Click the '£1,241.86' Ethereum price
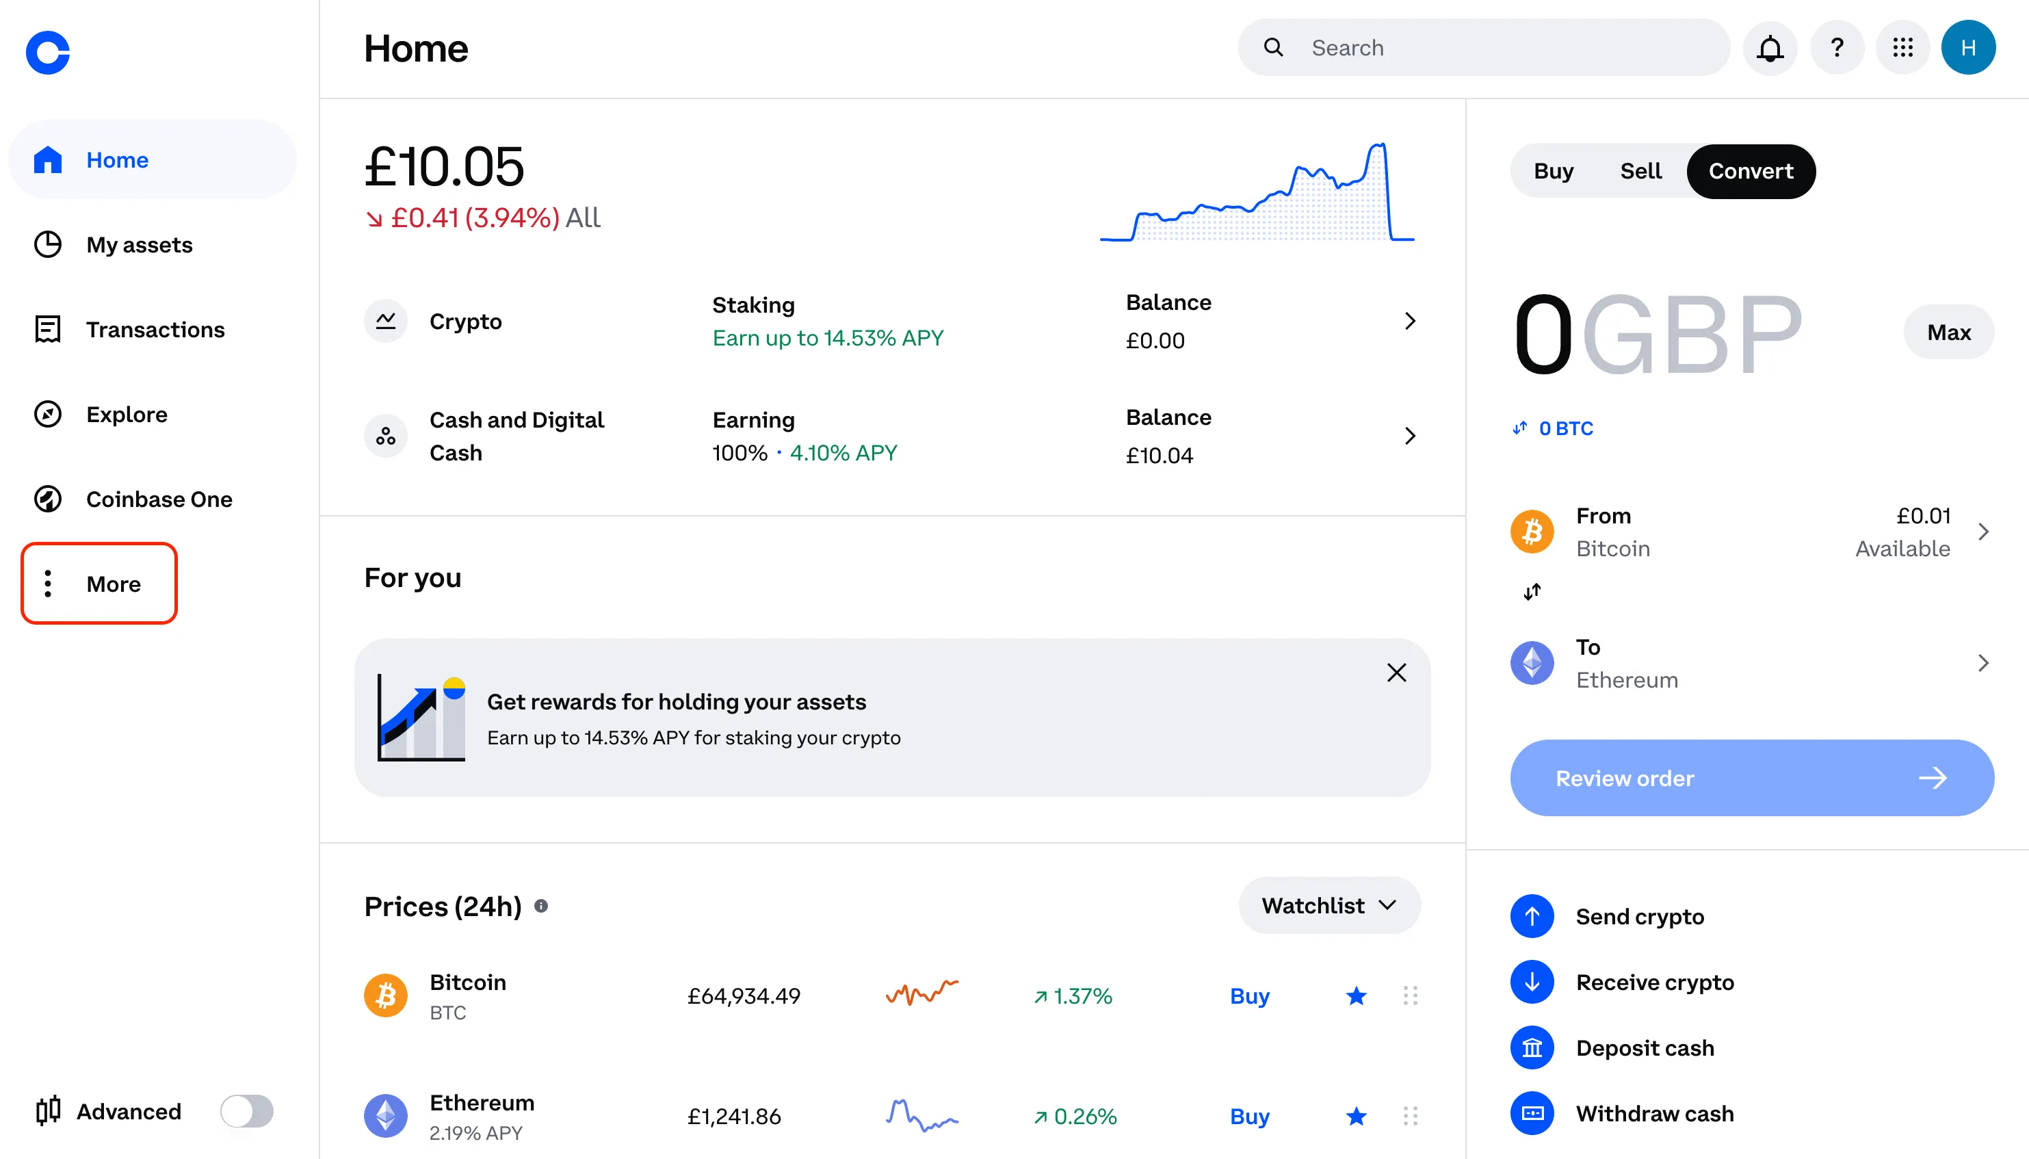Viewport: 2029px width, 1159px height. (733, 1116)
